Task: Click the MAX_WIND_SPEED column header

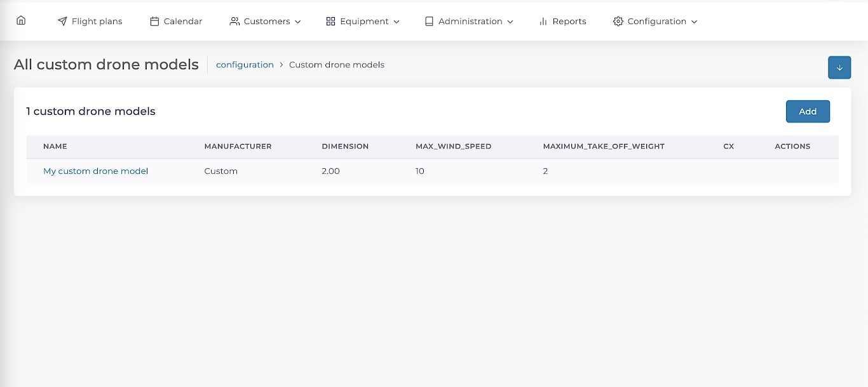Action: [x=453, y=147]
